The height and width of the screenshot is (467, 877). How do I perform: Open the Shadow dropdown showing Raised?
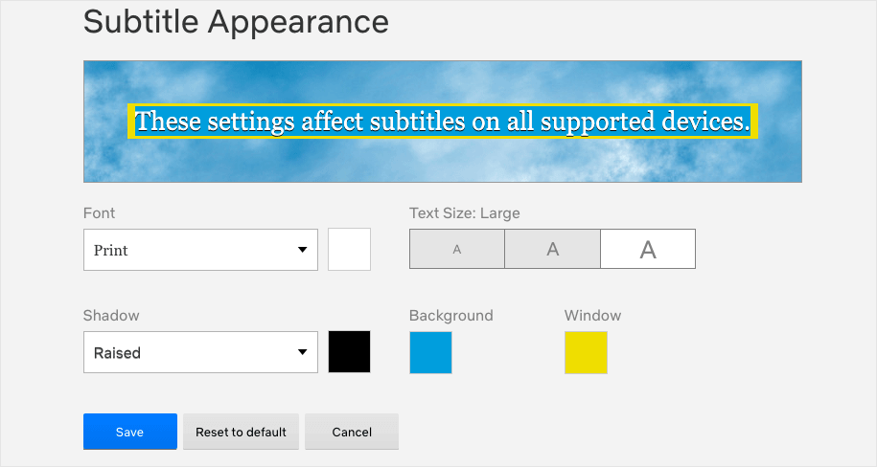tap(200, 352)
